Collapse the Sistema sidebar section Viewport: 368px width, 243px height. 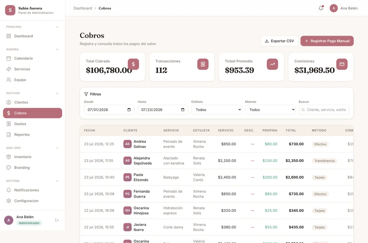[x=57, y=181]
